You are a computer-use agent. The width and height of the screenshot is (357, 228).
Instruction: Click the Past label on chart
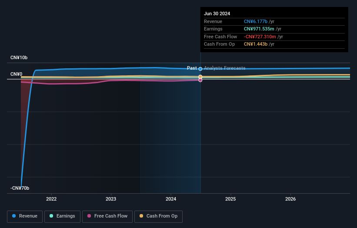click(192, 68)
